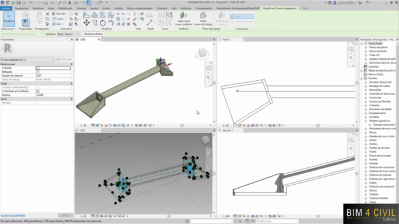This screenshot has width=399, height=224.
Task: Toggle Controlado por anfitrión checkbox
Action: 37,91
